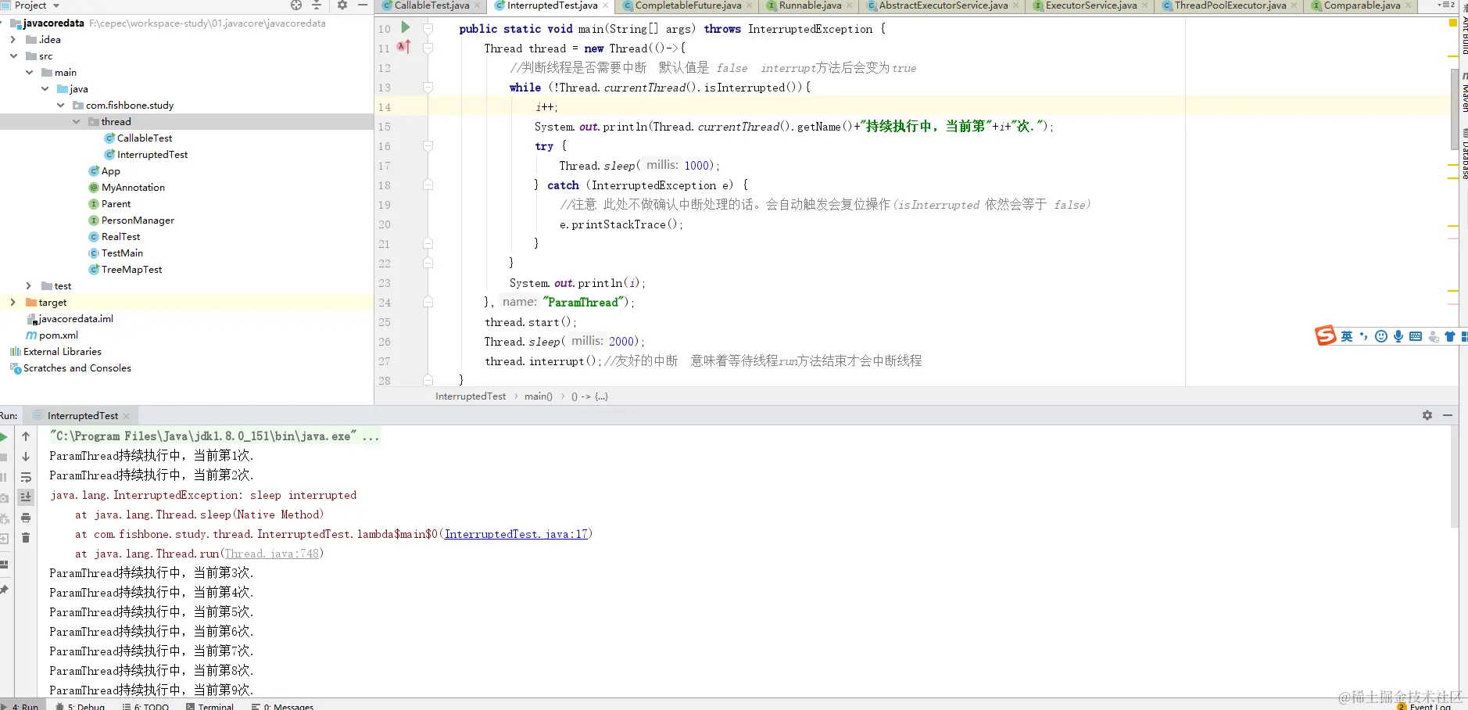Screen dimensions: 1468x710
Task: Click the Sogou voice input microphone
Action: [1398, 336]
